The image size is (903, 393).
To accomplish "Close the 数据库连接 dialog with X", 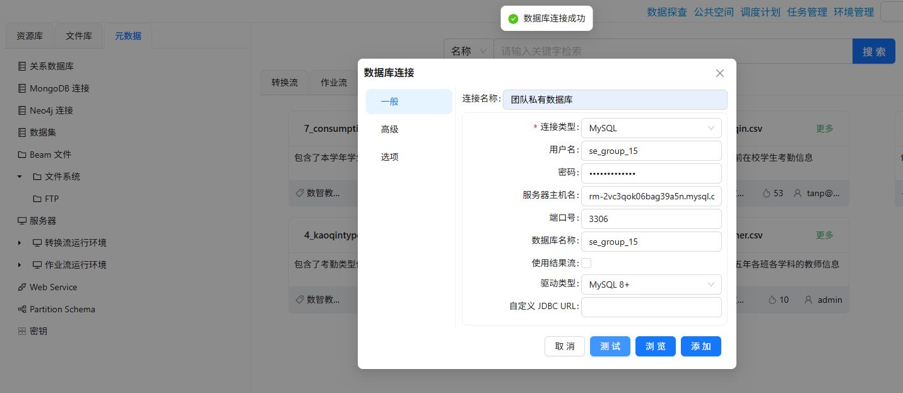I will pos(720,73).
